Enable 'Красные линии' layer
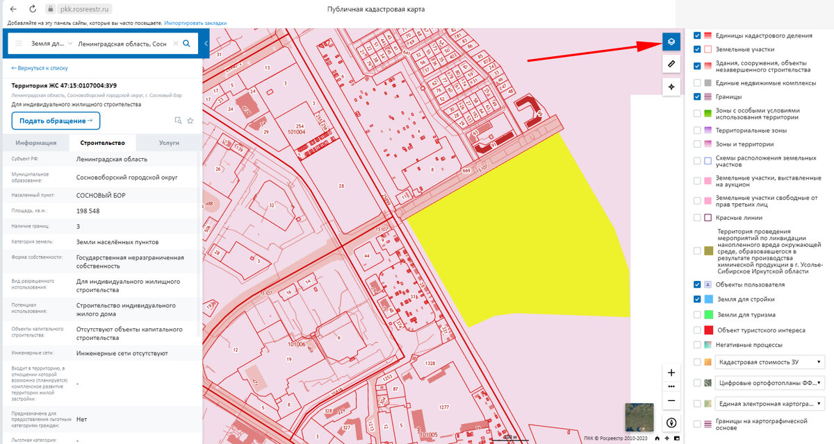The width and height of the screenshot is (834, 444). pyautogui.click(x=697, y=217)
